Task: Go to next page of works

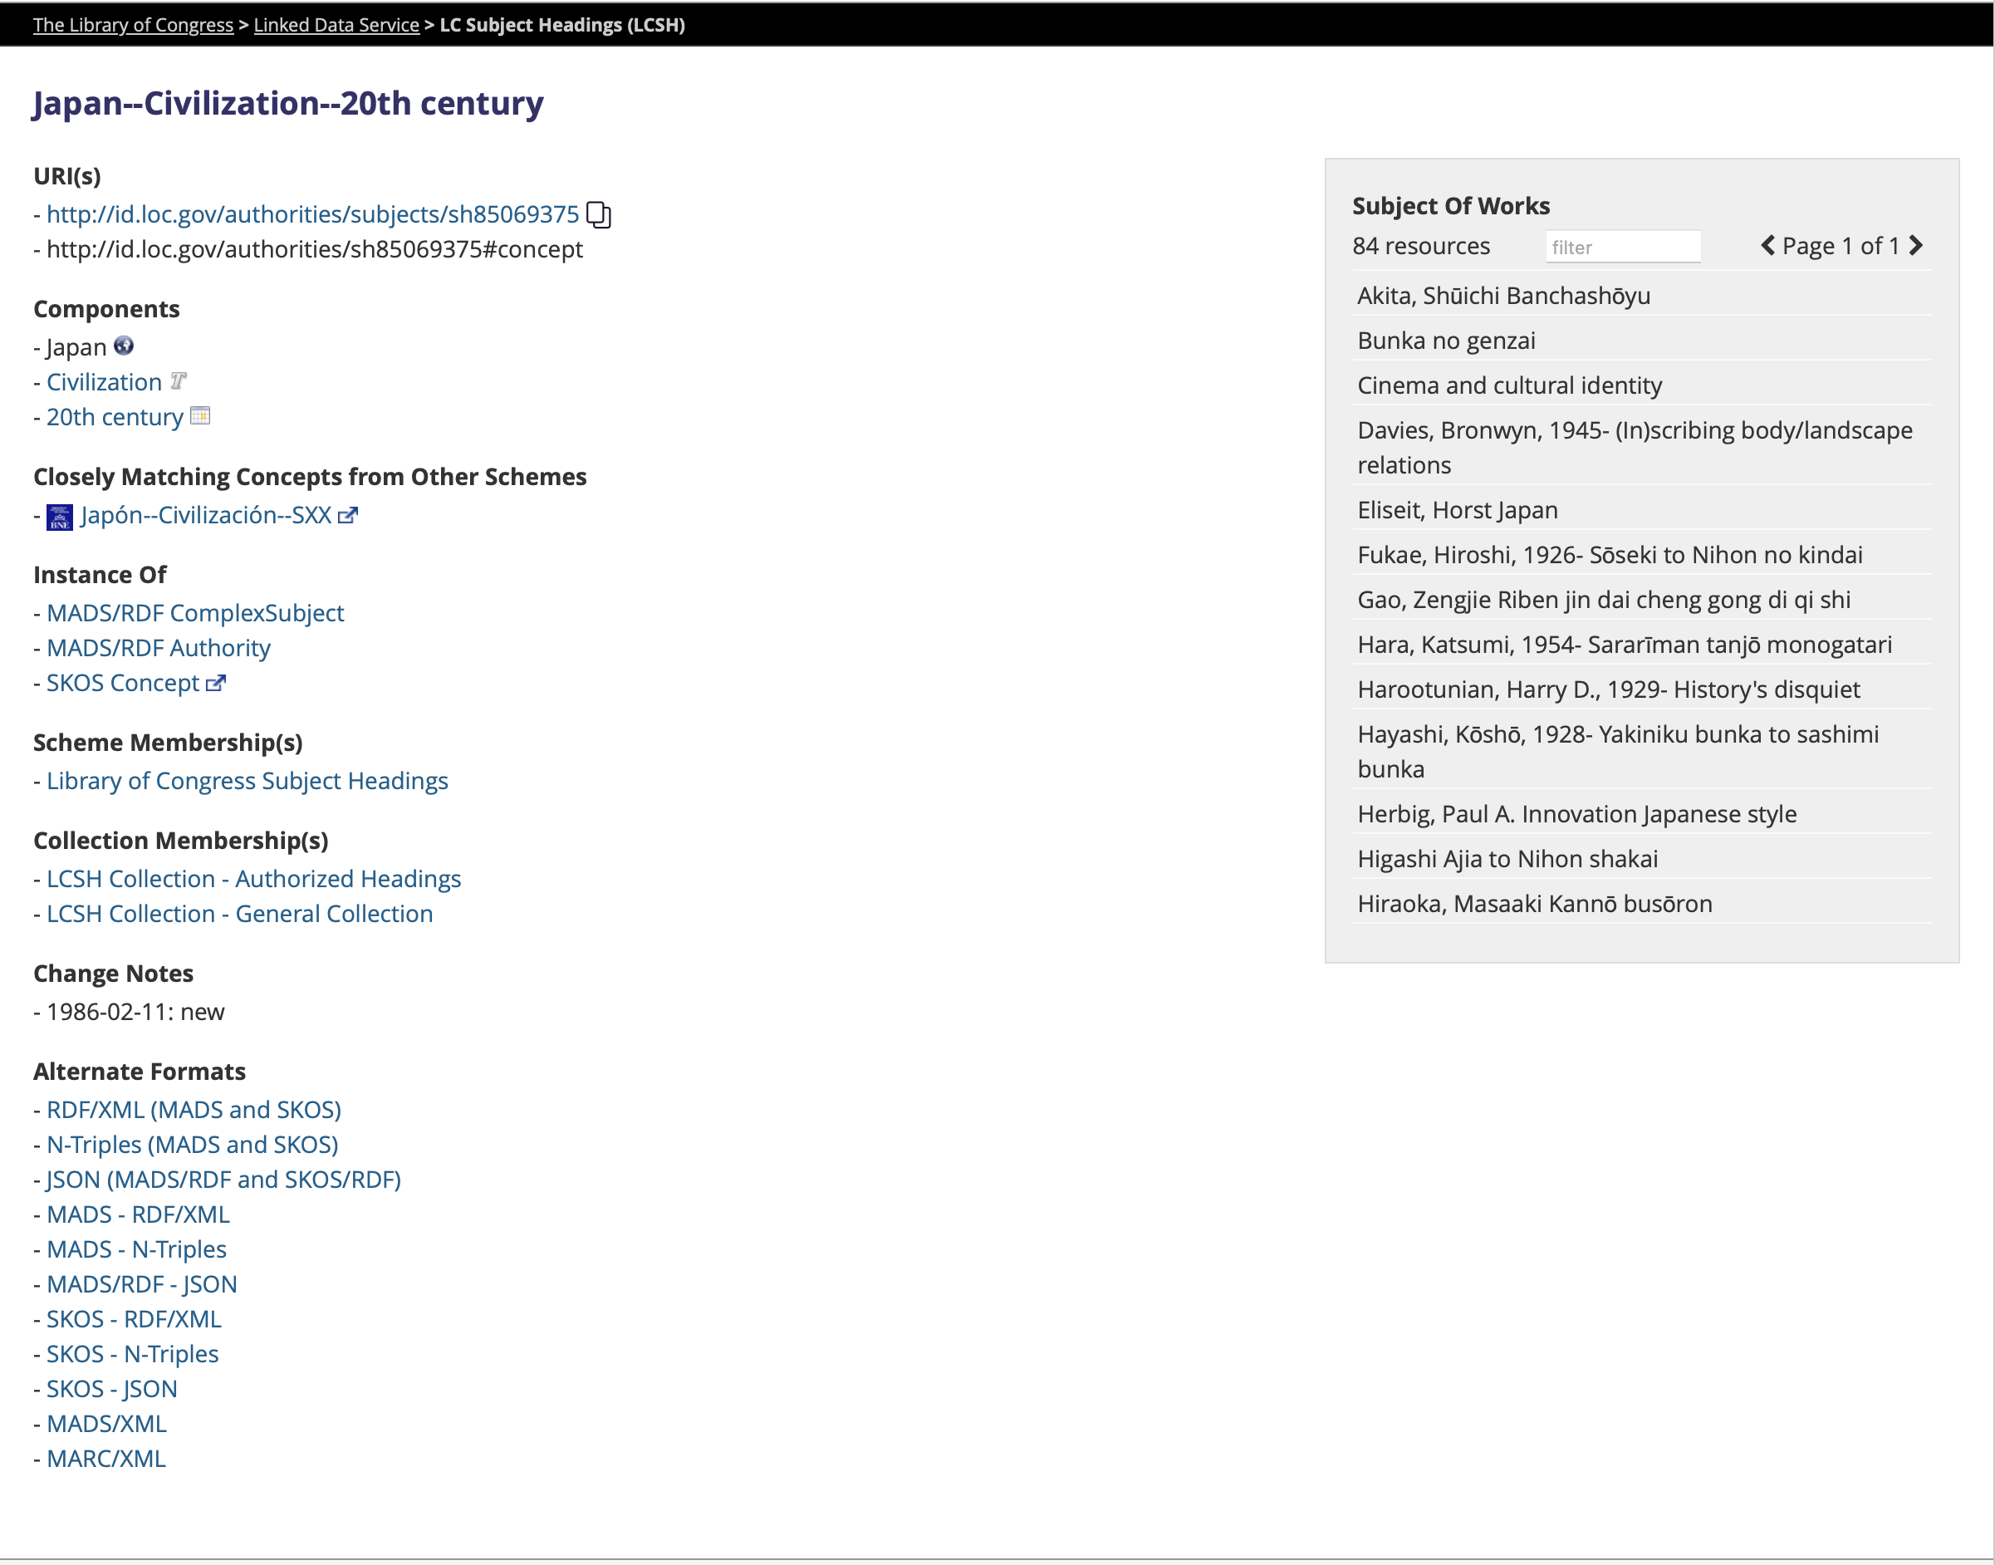Action: pyautogui.click(x=1915, y=246)
